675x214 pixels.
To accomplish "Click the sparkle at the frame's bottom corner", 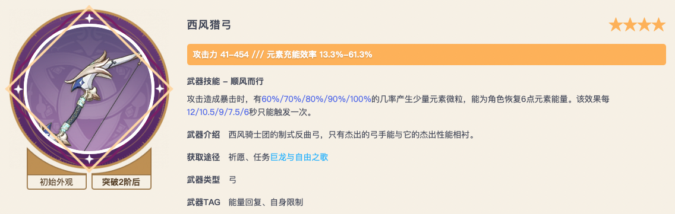I will point(89,159).
